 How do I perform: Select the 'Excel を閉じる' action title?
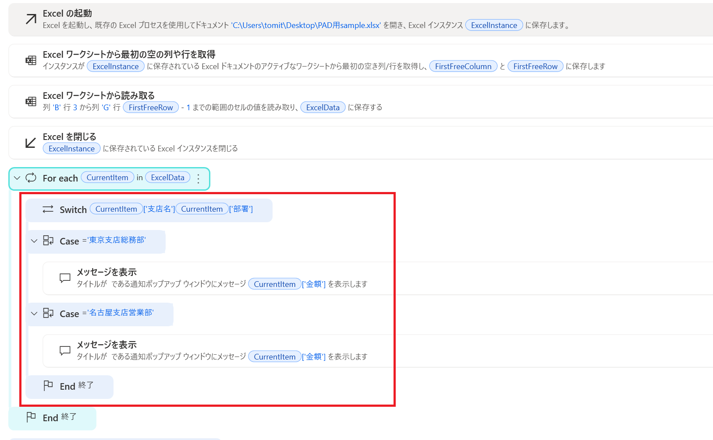pos(69,136)
